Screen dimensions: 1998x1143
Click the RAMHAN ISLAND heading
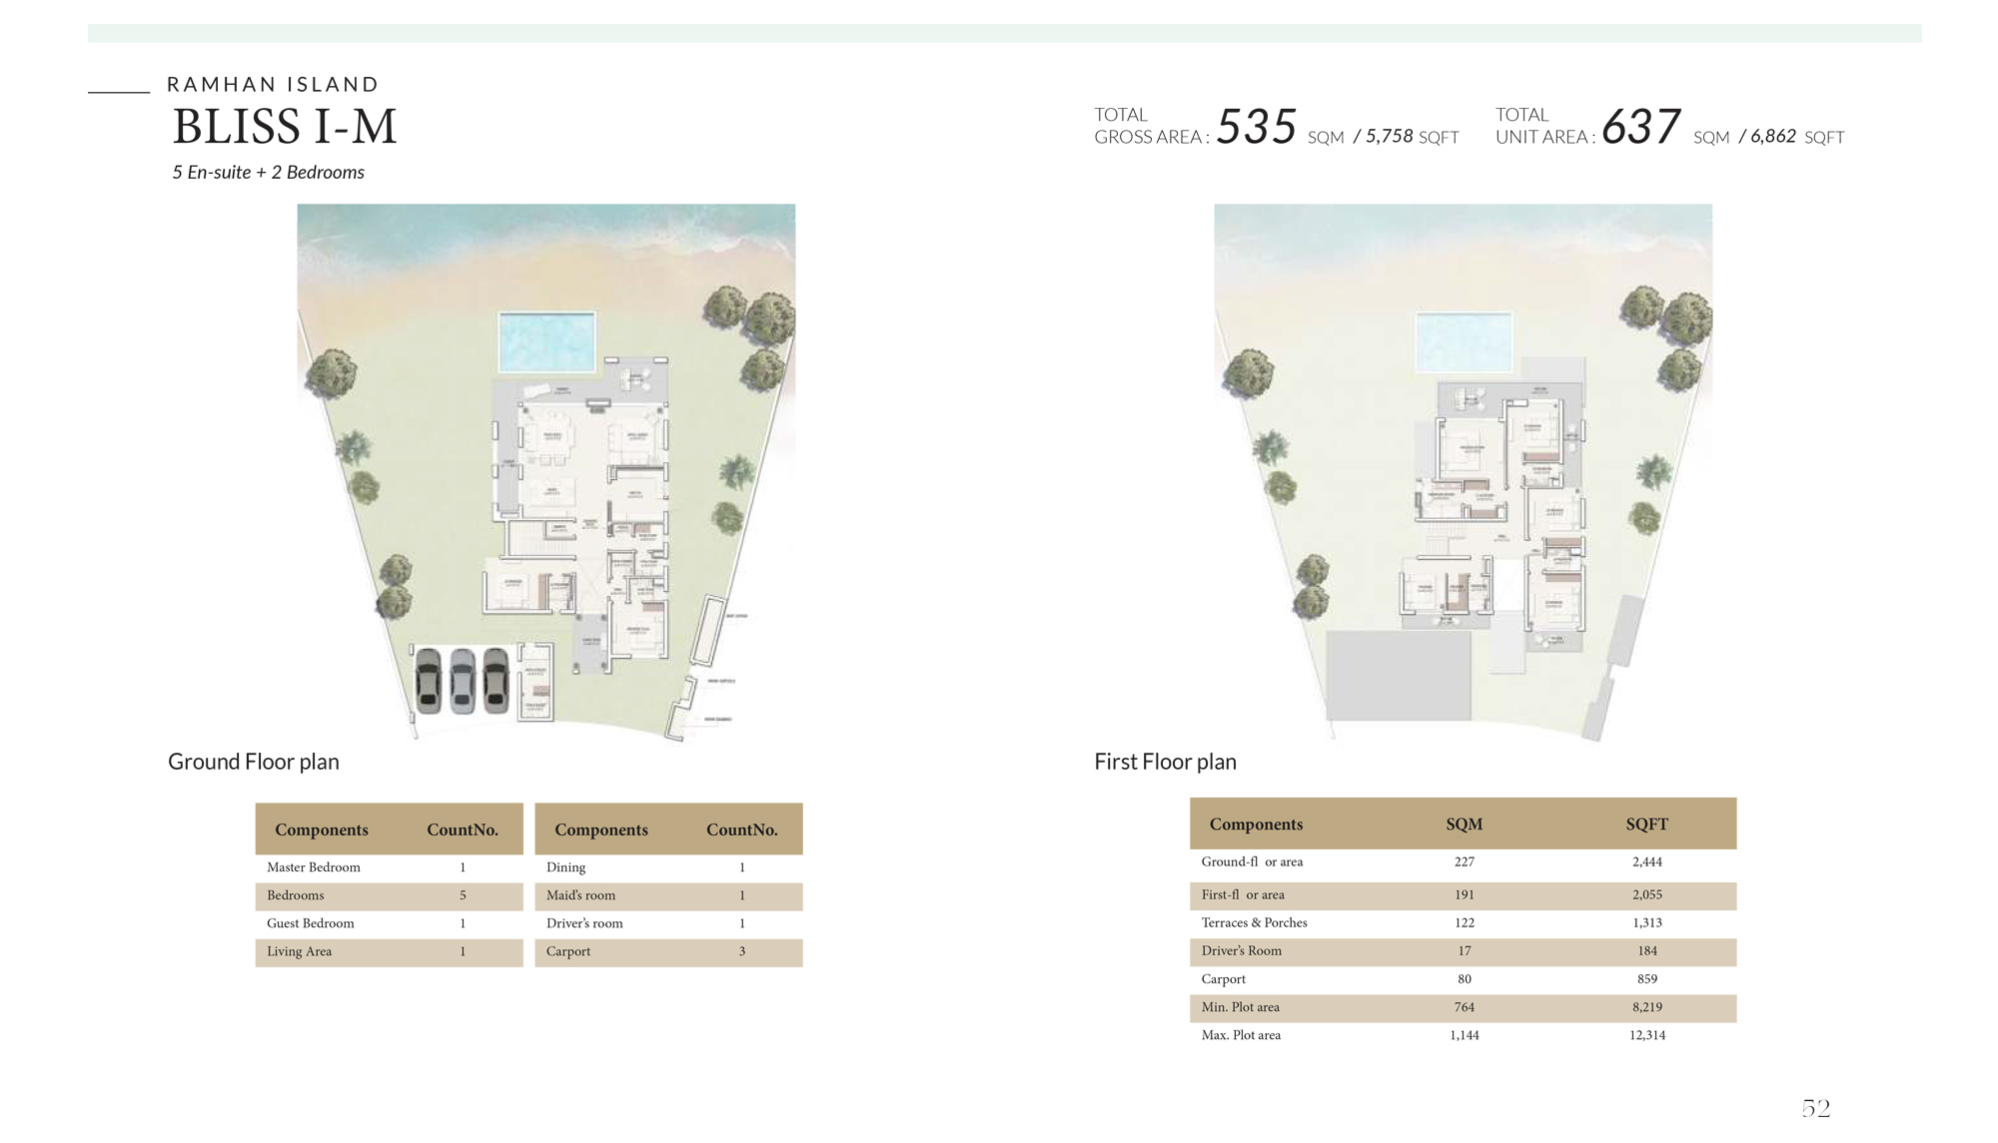tap(272, 85)
